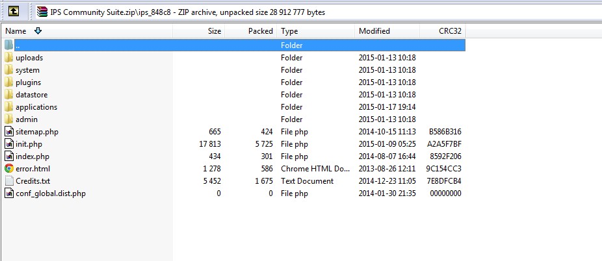
Task: Select the plugins folder name
Action: [28, 82]
